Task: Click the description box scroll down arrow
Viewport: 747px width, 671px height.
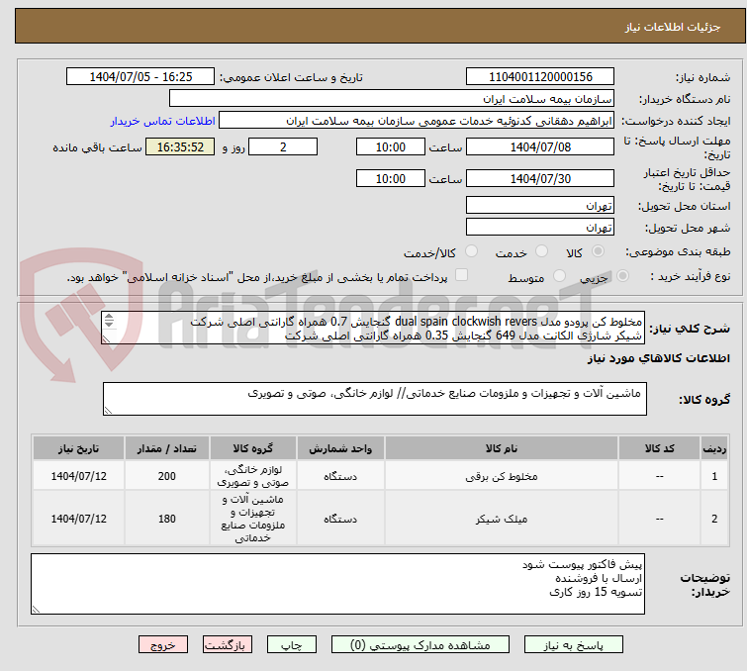Action: tap(109, 324)
